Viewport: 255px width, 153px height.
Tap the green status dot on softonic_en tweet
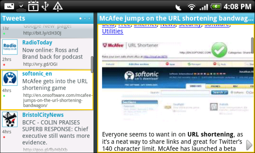(x=4, y=96)
